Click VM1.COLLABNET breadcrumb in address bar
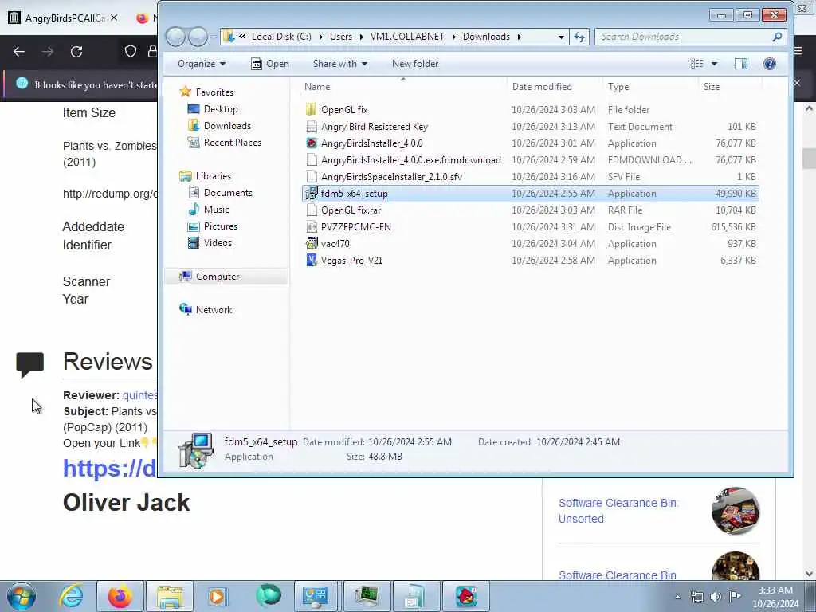The image size is (816, 612). coord(407,37)
